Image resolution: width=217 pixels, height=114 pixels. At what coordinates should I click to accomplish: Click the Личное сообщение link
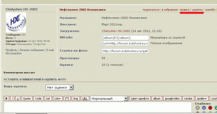point(32,50)
